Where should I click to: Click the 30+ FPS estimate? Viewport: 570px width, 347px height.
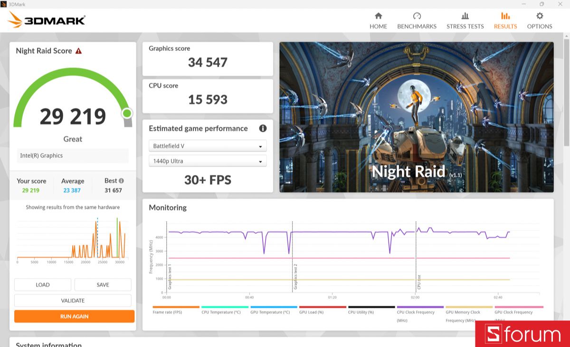point(208,180)
